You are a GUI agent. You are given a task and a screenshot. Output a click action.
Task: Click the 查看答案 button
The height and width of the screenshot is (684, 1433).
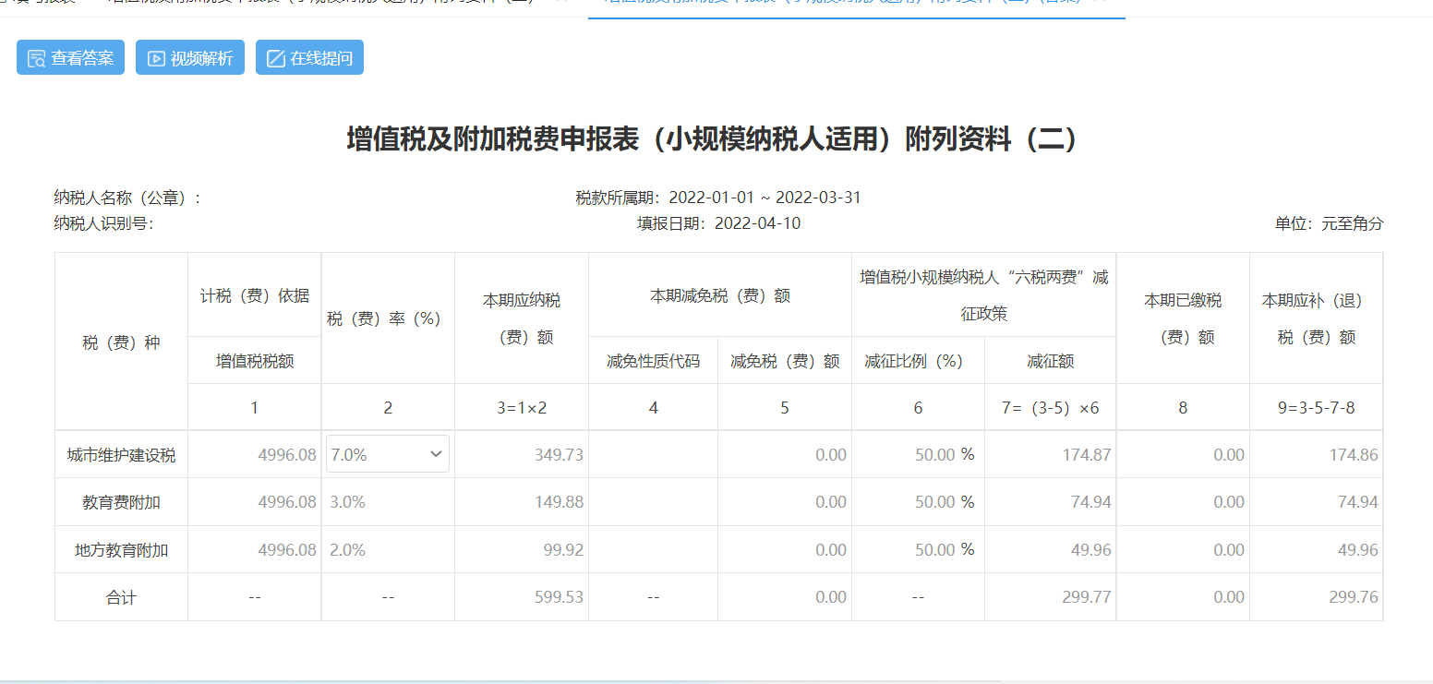coord(70,57)
